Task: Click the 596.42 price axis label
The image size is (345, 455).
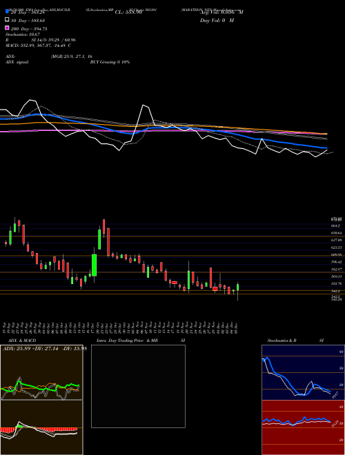Action: tap(336, 262)
